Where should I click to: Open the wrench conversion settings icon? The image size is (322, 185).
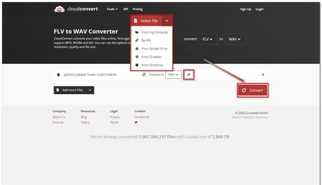pyautogui.click(x=189, y=74)
